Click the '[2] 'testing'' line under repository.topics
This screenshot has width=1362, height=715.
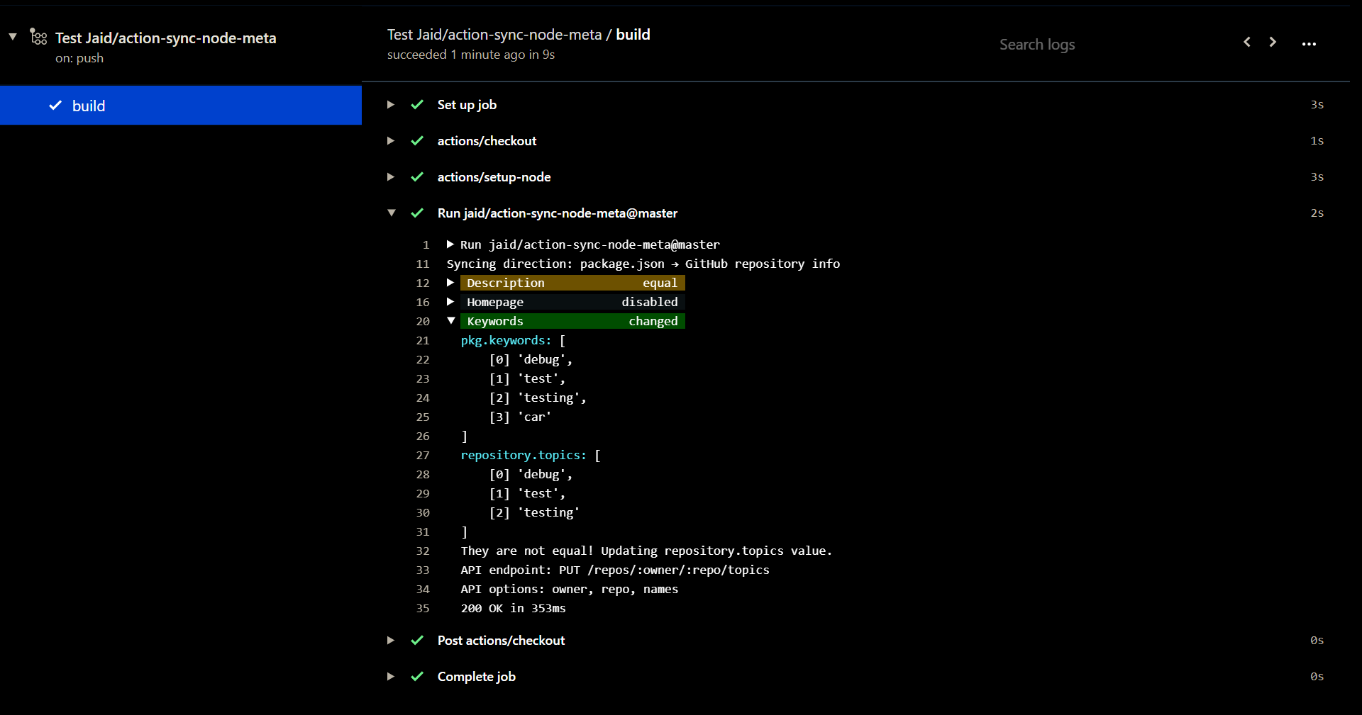[534, 513]
